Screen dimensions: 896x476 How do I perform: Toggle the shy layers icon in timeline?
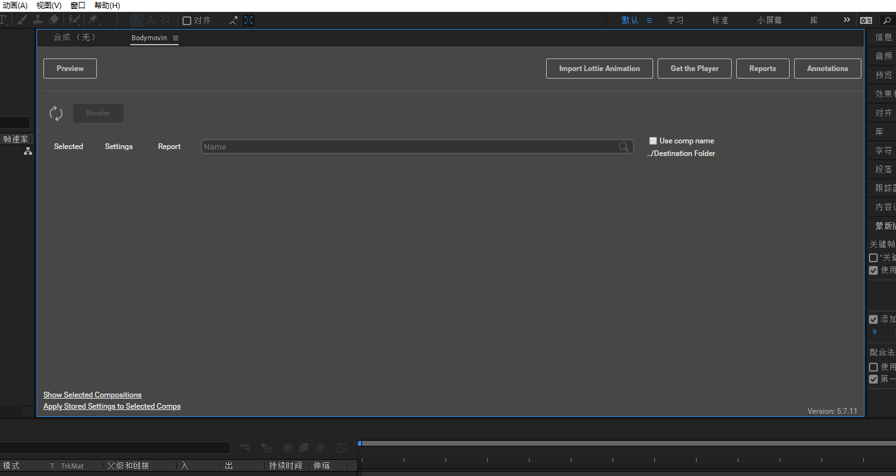288,448
